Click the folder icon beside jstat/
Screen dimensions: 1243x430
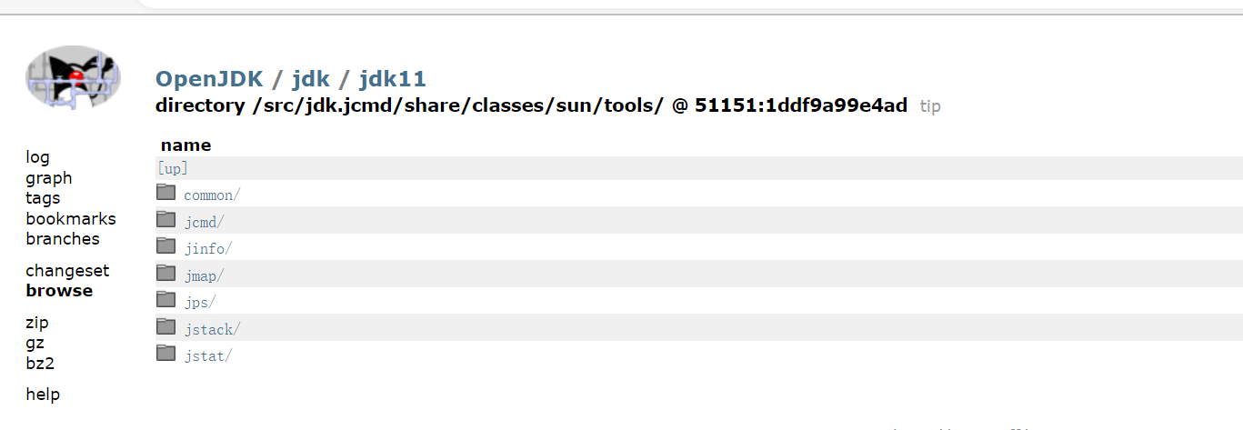pyautogui.click(x=165, y=353)
